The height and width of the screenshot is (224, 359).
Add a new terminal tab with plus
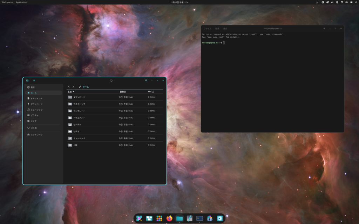pyautogui.click(x=324, y=28)
